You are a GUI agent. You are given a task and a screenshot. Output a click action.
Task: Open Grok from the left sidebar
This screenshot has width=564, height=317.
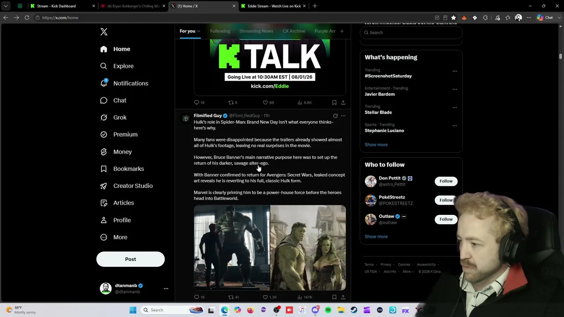coord(114,118)
